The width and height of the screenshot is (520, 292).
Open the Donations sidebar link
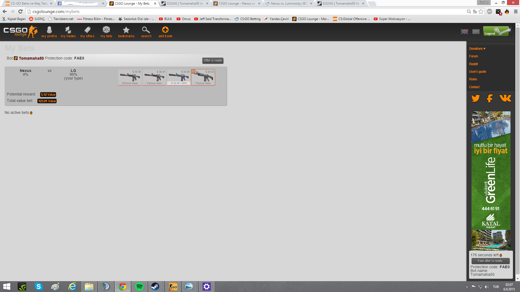click(x=477, y=49)
